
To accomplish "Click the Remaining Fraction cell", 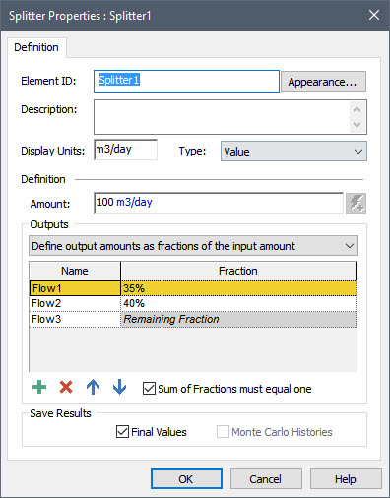I will tap(238, 319).
